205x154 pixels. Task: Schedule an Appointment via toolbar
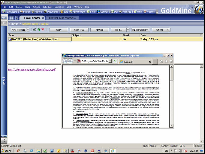77,12
